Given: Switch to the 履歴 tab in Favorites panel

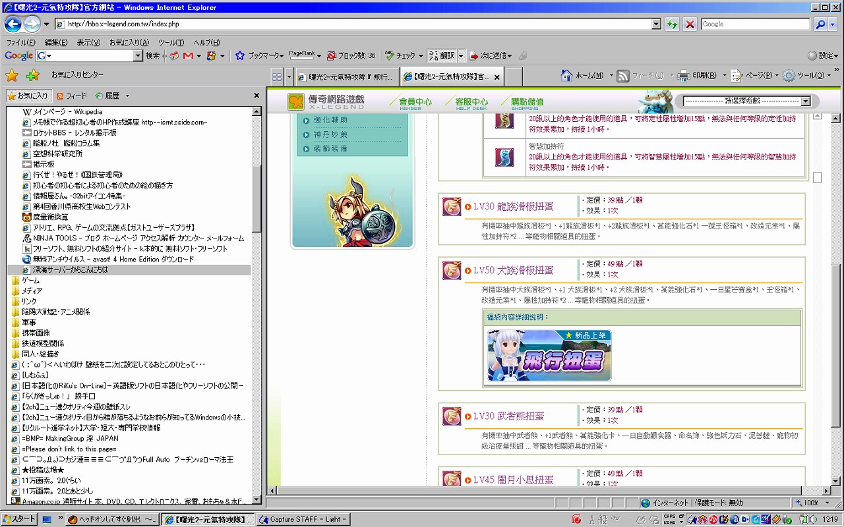Looking at the screenshot, I should click(x=107, y=96).
